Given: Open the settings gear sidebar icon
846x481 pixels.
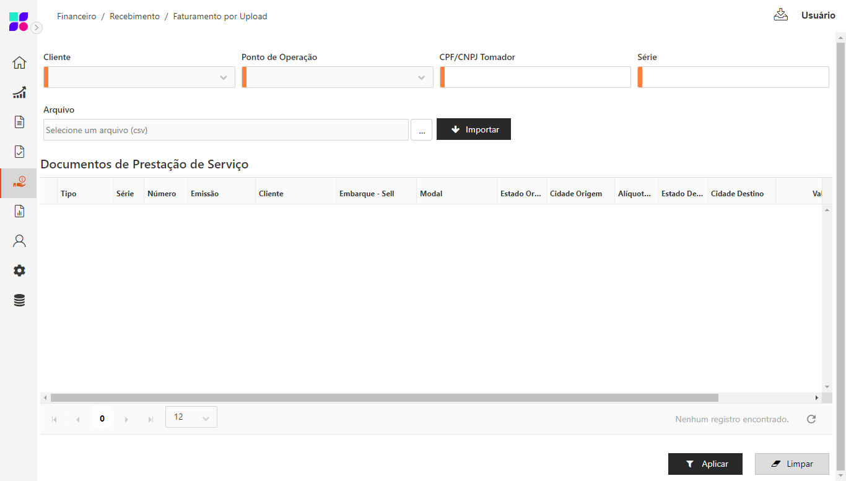Looking at the screenshot, I should 19,271.
